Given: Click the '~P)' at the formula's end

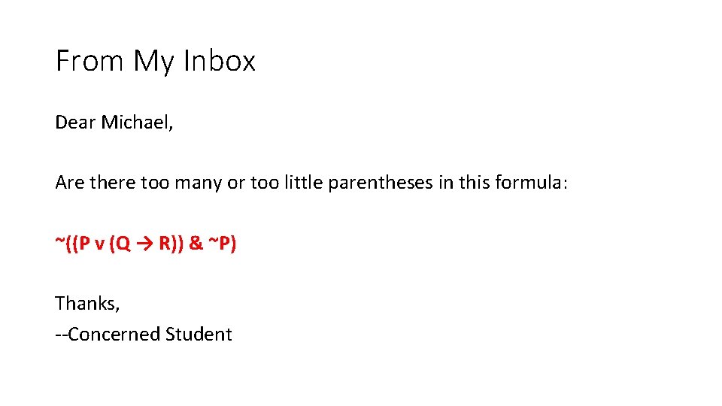Looking at the screenshot, I should pyautogui.click(x=223, y=244).
